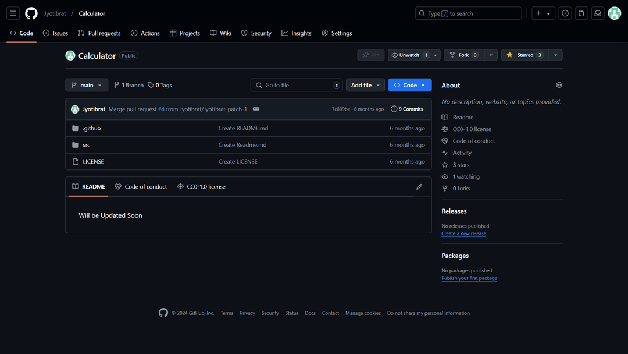
Task: Fork the Calculator repository
Action: pos(464,55)
